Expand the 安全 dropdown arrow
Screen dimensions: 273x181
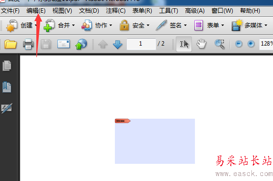pyautogui.click(x=148, y=26)
